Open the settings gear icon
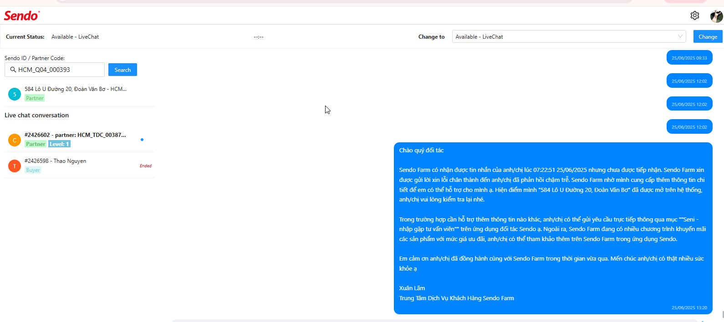This screenshot has width=724, height=322. pyautogui.click(x=694, y=15)
